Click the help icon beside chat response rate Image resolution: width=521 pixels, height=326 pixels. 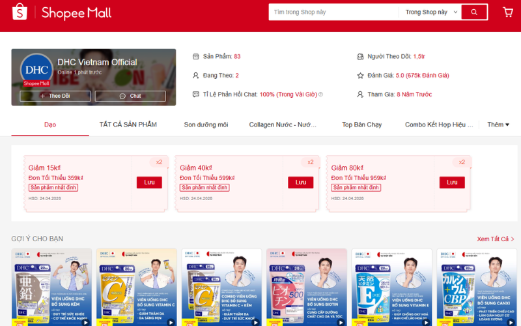[x=320, y=95]
